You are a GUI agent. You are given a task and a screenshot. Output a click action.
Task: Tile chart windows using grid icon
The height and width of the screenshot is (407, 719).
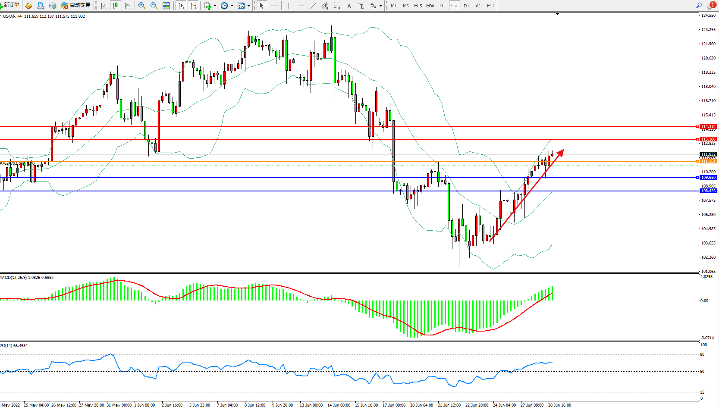pyautogui.click(x=166, y=6)
